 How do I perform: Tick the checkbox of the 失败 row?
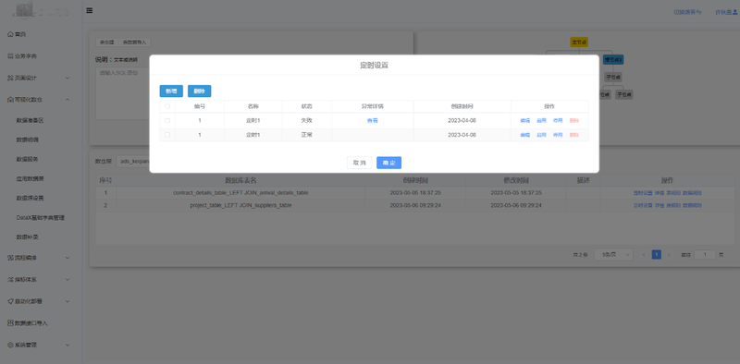pyautogui.click(x=167, y=121)
